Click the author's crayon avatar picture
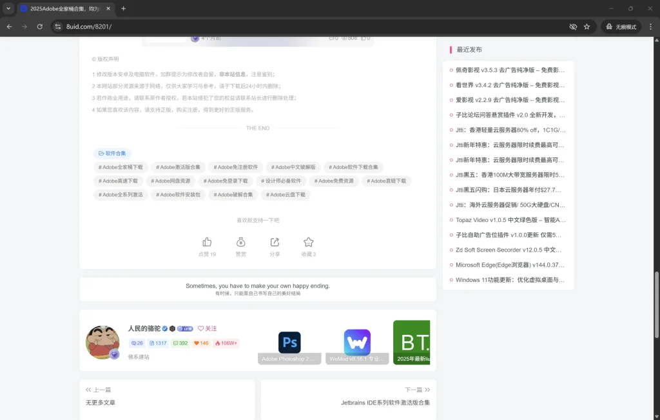660x420 pixels. (101, 342)
